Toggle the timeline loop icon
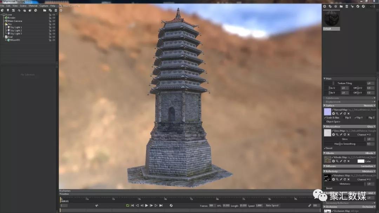This screenshot has width=379, height=213. (x=128, y=205)
